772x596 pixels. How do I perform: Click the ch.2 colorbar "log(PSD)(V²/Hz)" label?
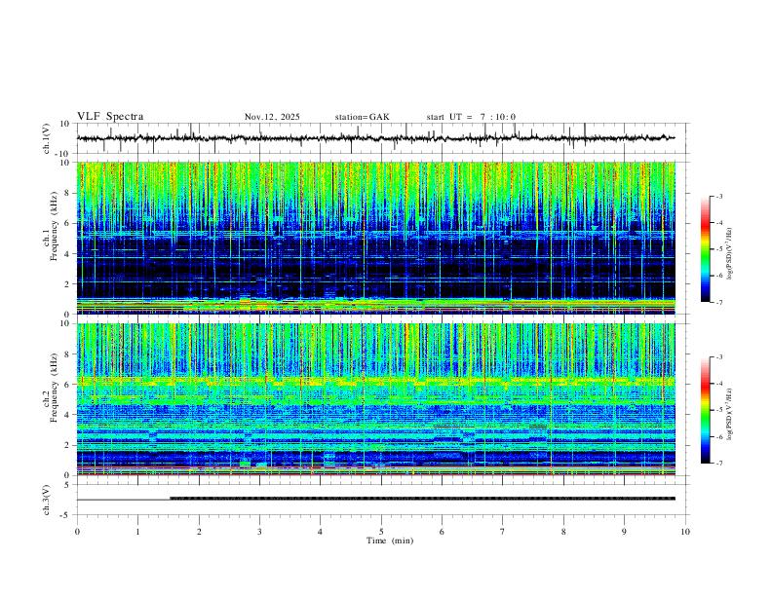click(729, 415)
